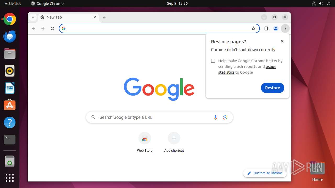Click the magnifier icon in the search box
The height and width of the screenshot is (188, 335).
pyautogui.click(x=93, y=118)
